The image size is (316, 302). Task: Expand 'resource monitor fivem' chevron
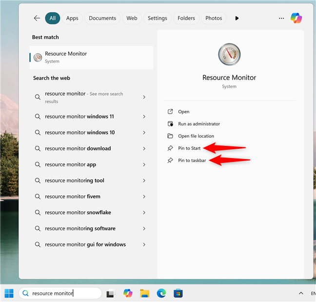[x=144, y=197]
